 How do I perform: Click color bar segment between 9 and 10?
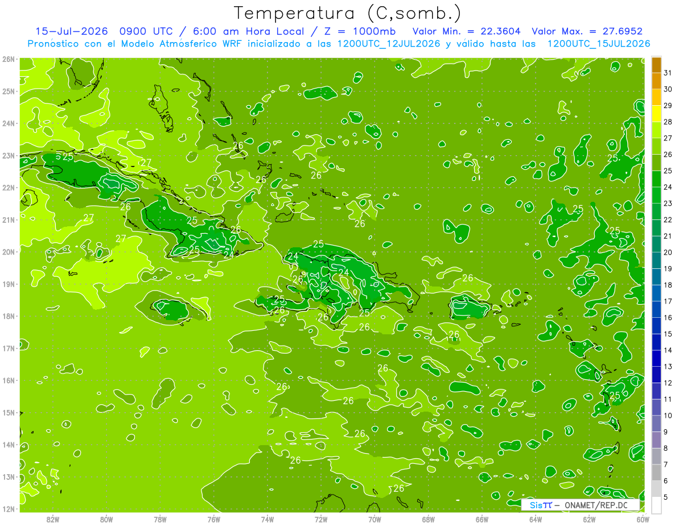[x=656, y=424]
